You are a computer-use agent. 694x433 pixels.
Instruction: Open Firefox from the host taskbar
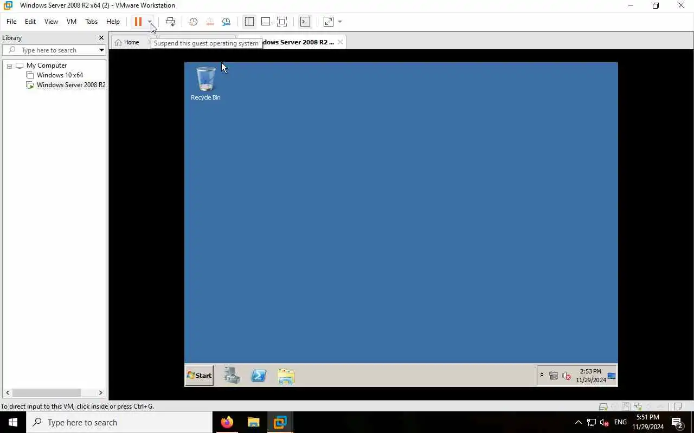[x=227, y=422]
